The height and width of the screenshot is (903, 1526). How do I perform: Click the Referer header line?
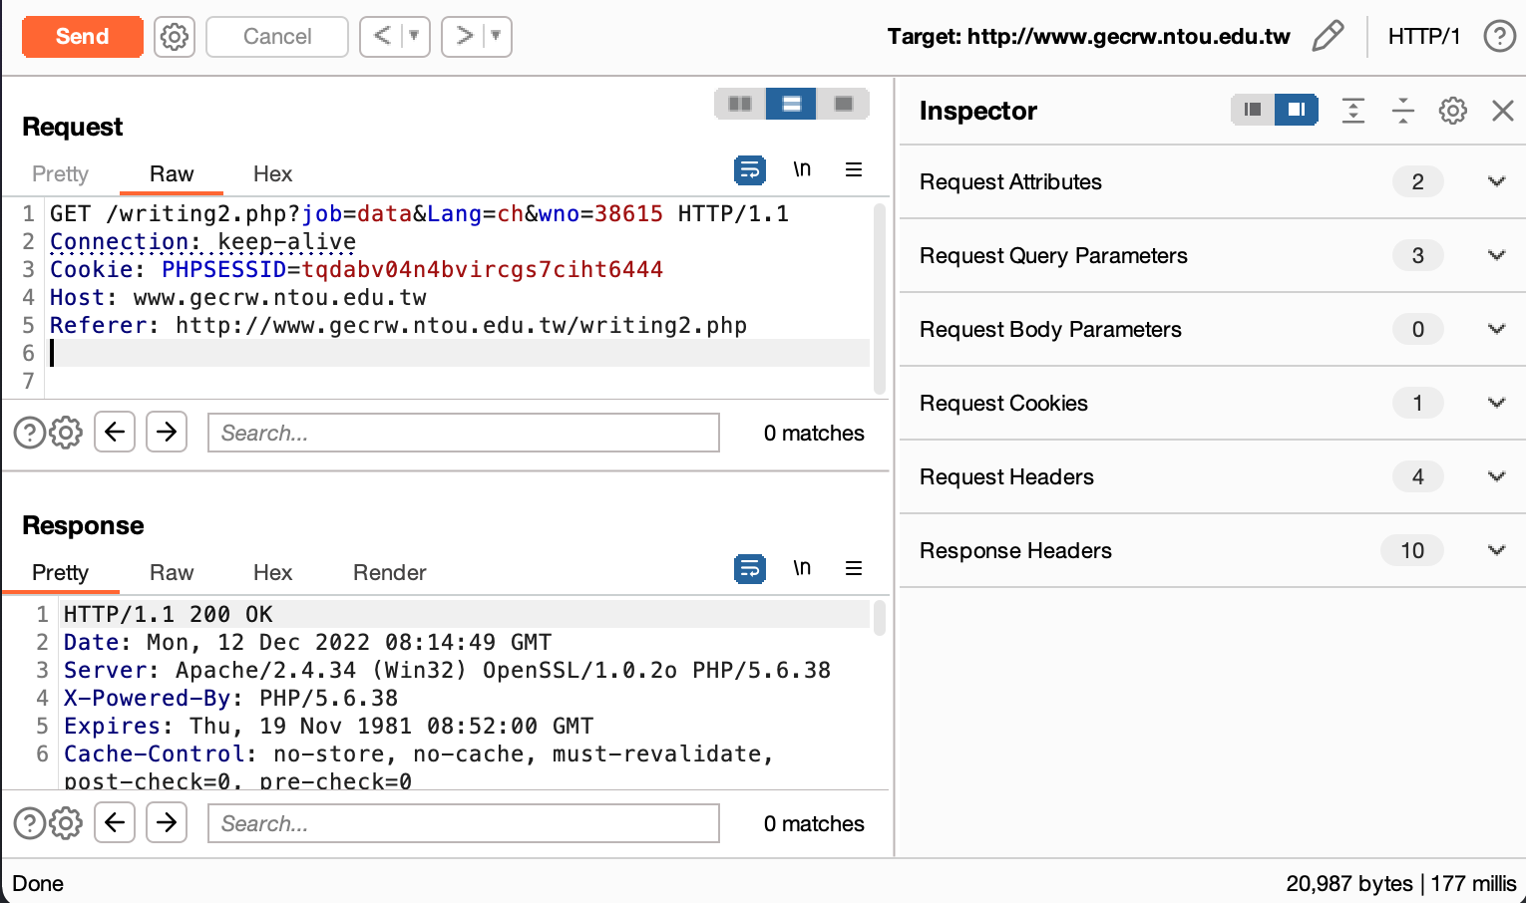pos(398,326)
